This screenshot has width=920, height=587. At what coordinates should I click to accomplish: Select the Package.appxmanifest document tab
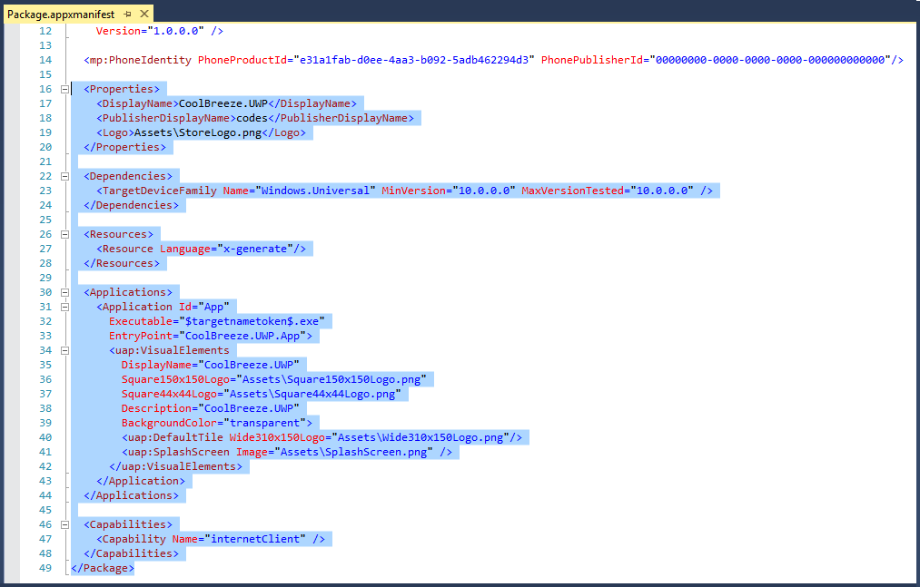[59, 14]
